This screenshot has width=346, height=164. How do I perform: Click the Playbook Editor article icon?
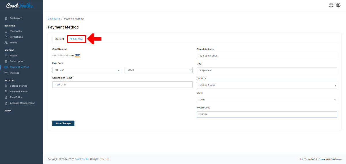point(6,91)
